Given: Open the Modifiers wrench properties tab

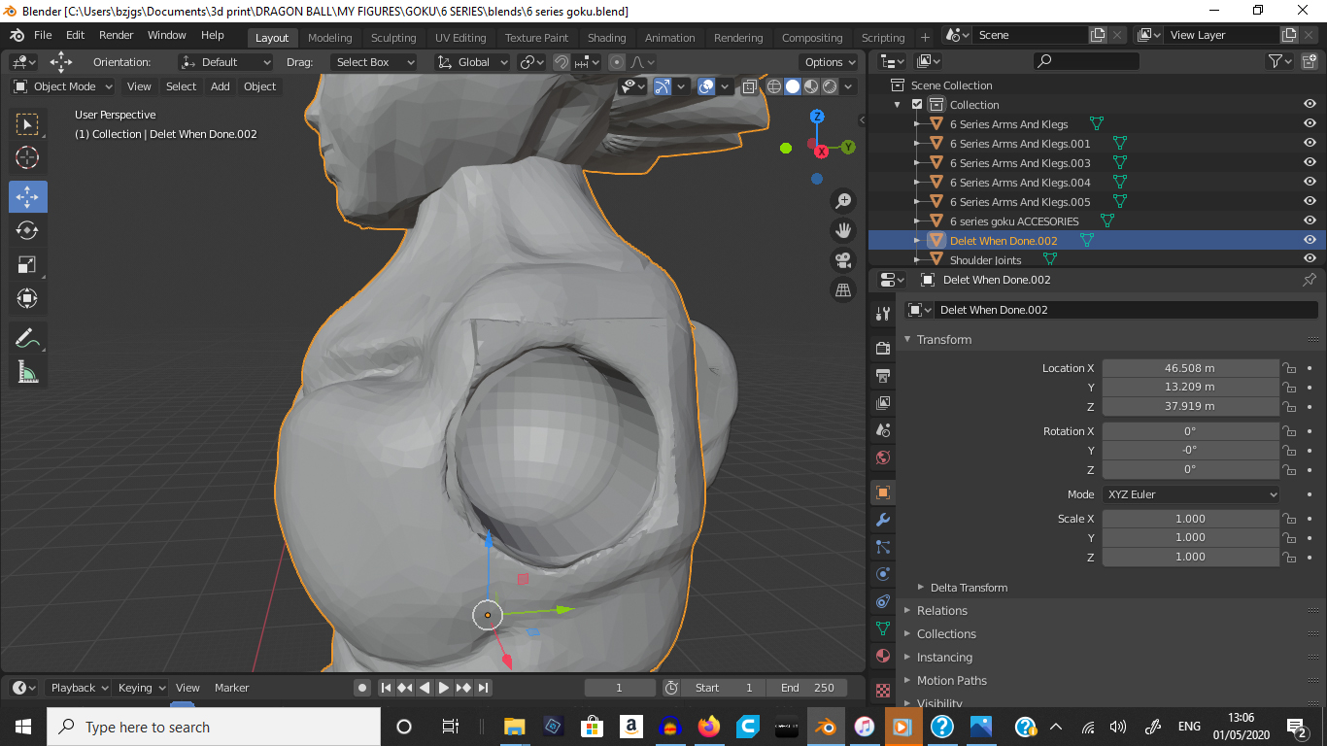Looking at the screenshot, I should (883, 520).
